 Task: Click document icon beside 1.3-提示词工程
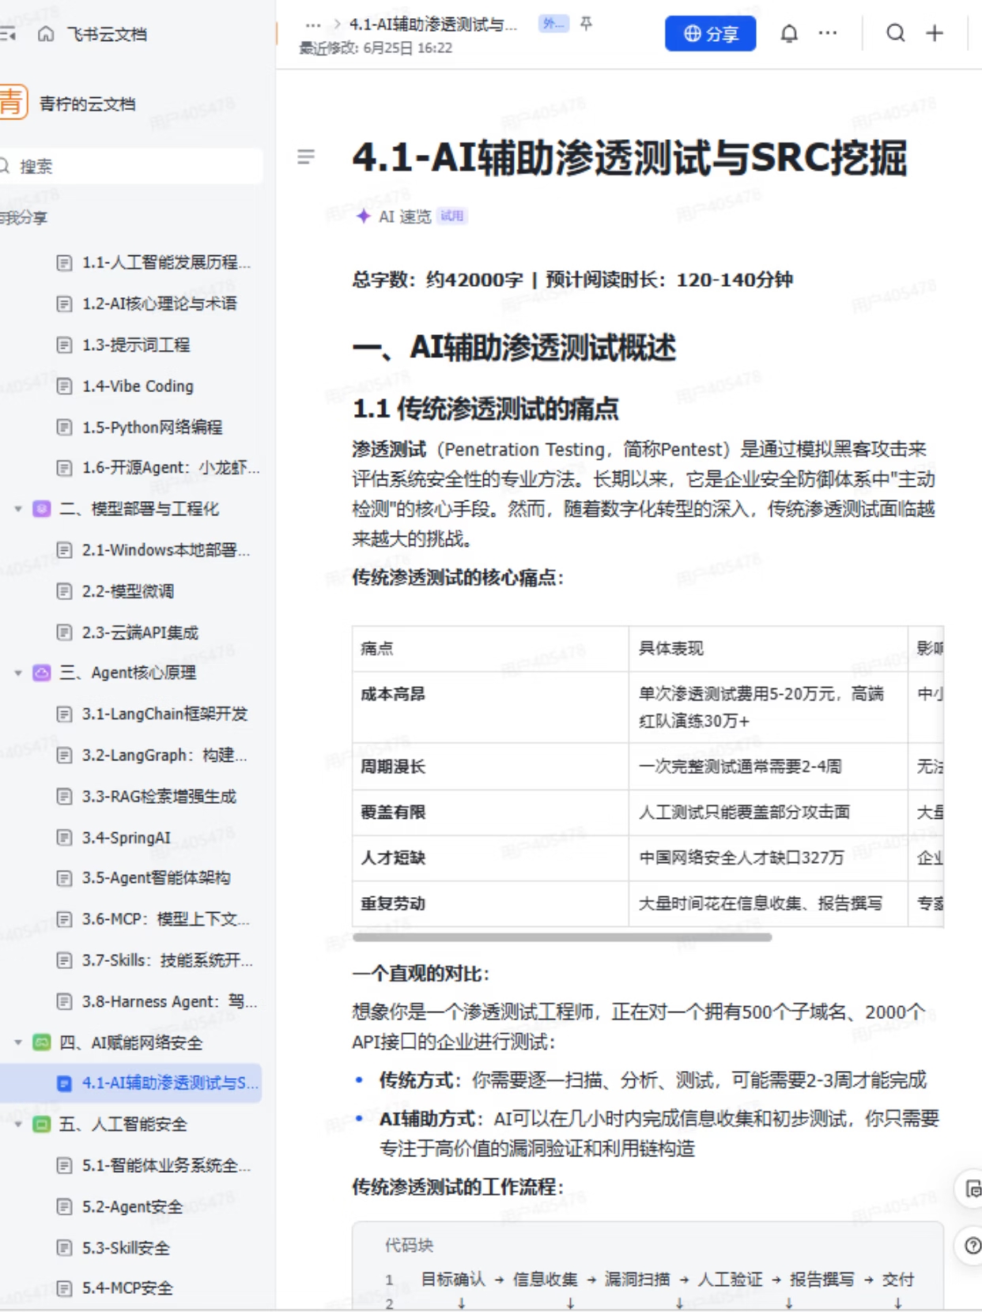(65, 345)
